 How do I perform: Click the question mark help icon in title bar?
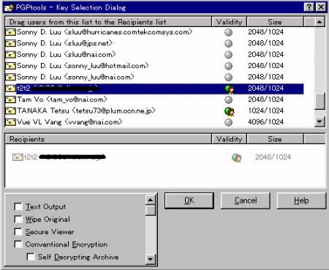pos(309,7)
